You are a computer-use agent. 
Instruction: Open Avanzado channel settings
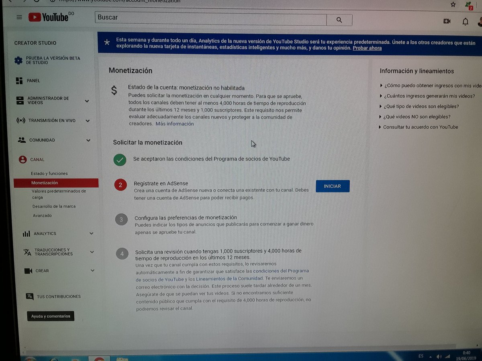tap(42, 216)
